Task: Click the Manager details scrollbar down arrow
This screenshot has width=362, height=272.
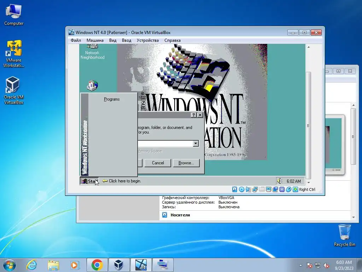Action: [354, 217]
